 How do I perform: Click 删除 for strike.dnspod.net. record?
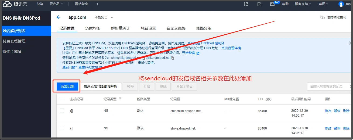pos(346,128)
